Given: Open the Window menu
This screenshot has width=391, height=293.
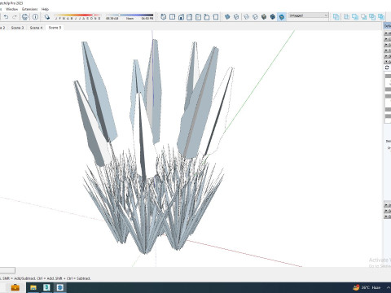Looking at the screenshot, I should pos(11,9).
